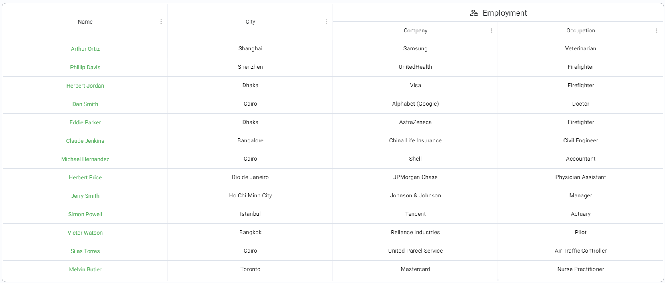The height and width of the screenshot is (283, 665).
Task: Click the Employment group user-settings icon
Action: (x=474, y=13)
